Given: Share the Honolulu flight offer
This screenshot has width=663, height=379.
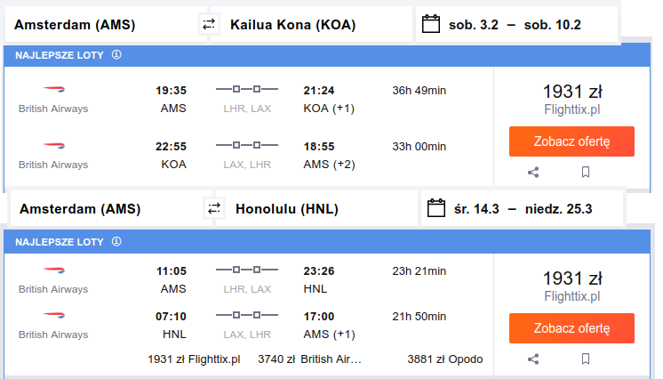Looking at the screenshot, I should point(533,359).
